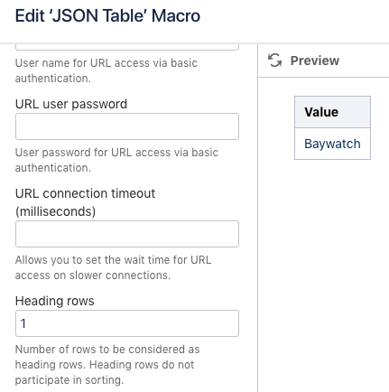
Task: Focus the URL user password field
Action: [x=127, y=126]
